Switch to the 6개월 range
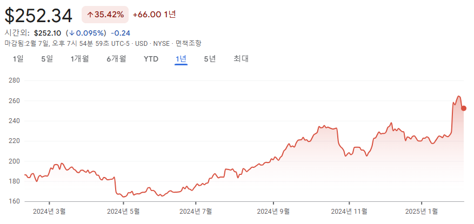474x224 pixels. point(116,59)
